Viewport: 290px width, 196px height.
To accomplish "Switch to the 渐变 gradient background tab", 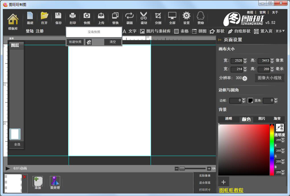I will pyautogui.click(x=277, y=118).
